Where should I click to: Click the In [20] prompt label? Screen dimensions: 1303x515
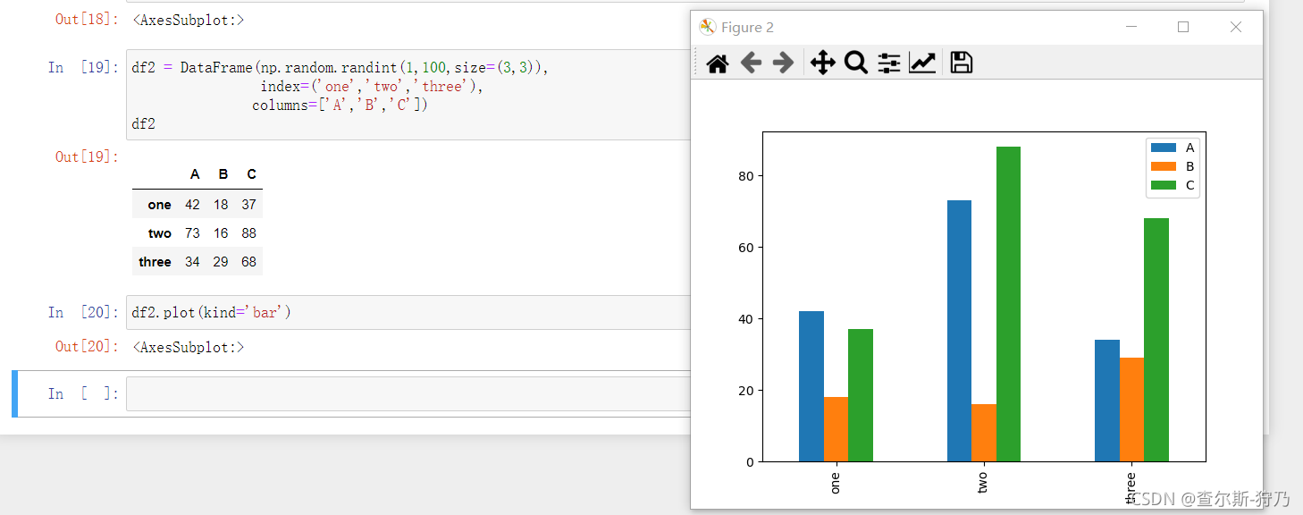click(83, 312)
